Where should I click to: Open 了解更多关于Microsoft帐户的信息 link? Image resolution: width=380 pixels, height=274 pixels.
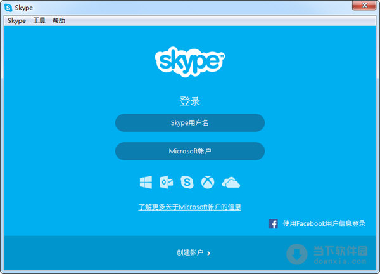coord(189,207)
